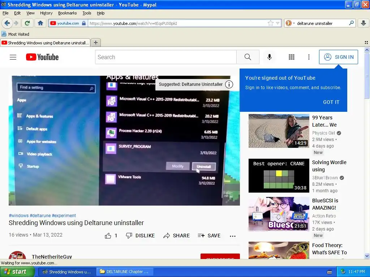Open the downloads arrow button
The image size is (370, 277).
[x=363, y=23]
